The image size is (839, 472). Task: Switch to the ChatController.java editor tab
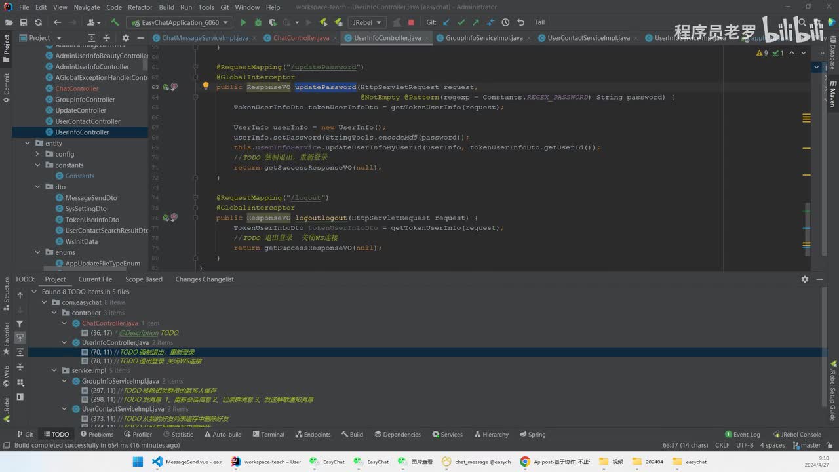coord(301,38)
